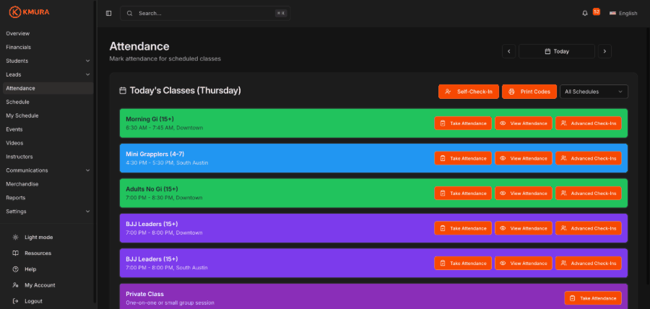Image resolution: width=650 pixels, height=309 pixels.
Task: Toggle the sidebar panel icon
Action: [x=108, y=13]
